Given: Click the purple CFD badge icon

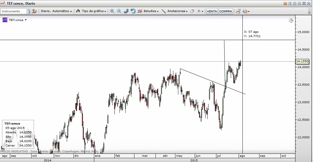Looking at the screenshot, I should tap(5, 20).
